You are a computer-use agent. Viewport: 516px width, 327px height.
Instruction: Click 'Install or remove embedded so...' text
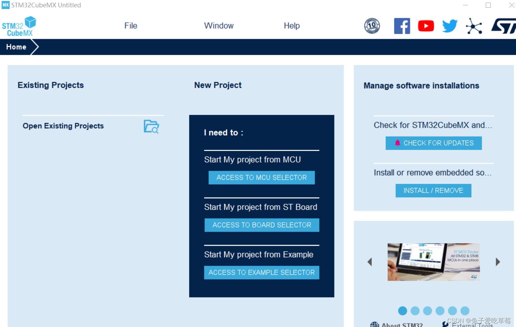[x=433, y=172]
